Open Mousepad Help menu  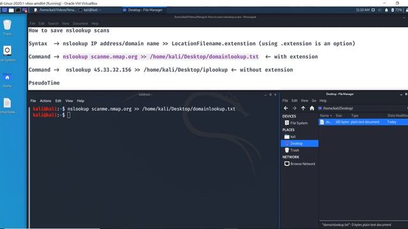pos(95,24)
